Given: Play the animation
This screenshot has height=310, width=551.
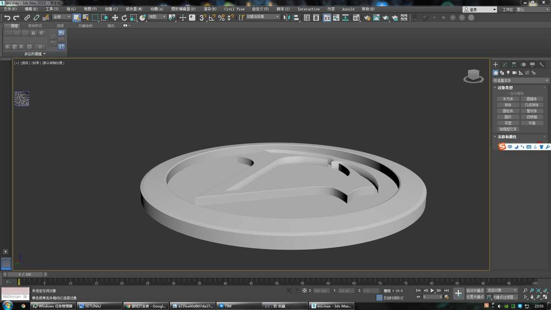Looking at the screenshot, I should 432,290.
